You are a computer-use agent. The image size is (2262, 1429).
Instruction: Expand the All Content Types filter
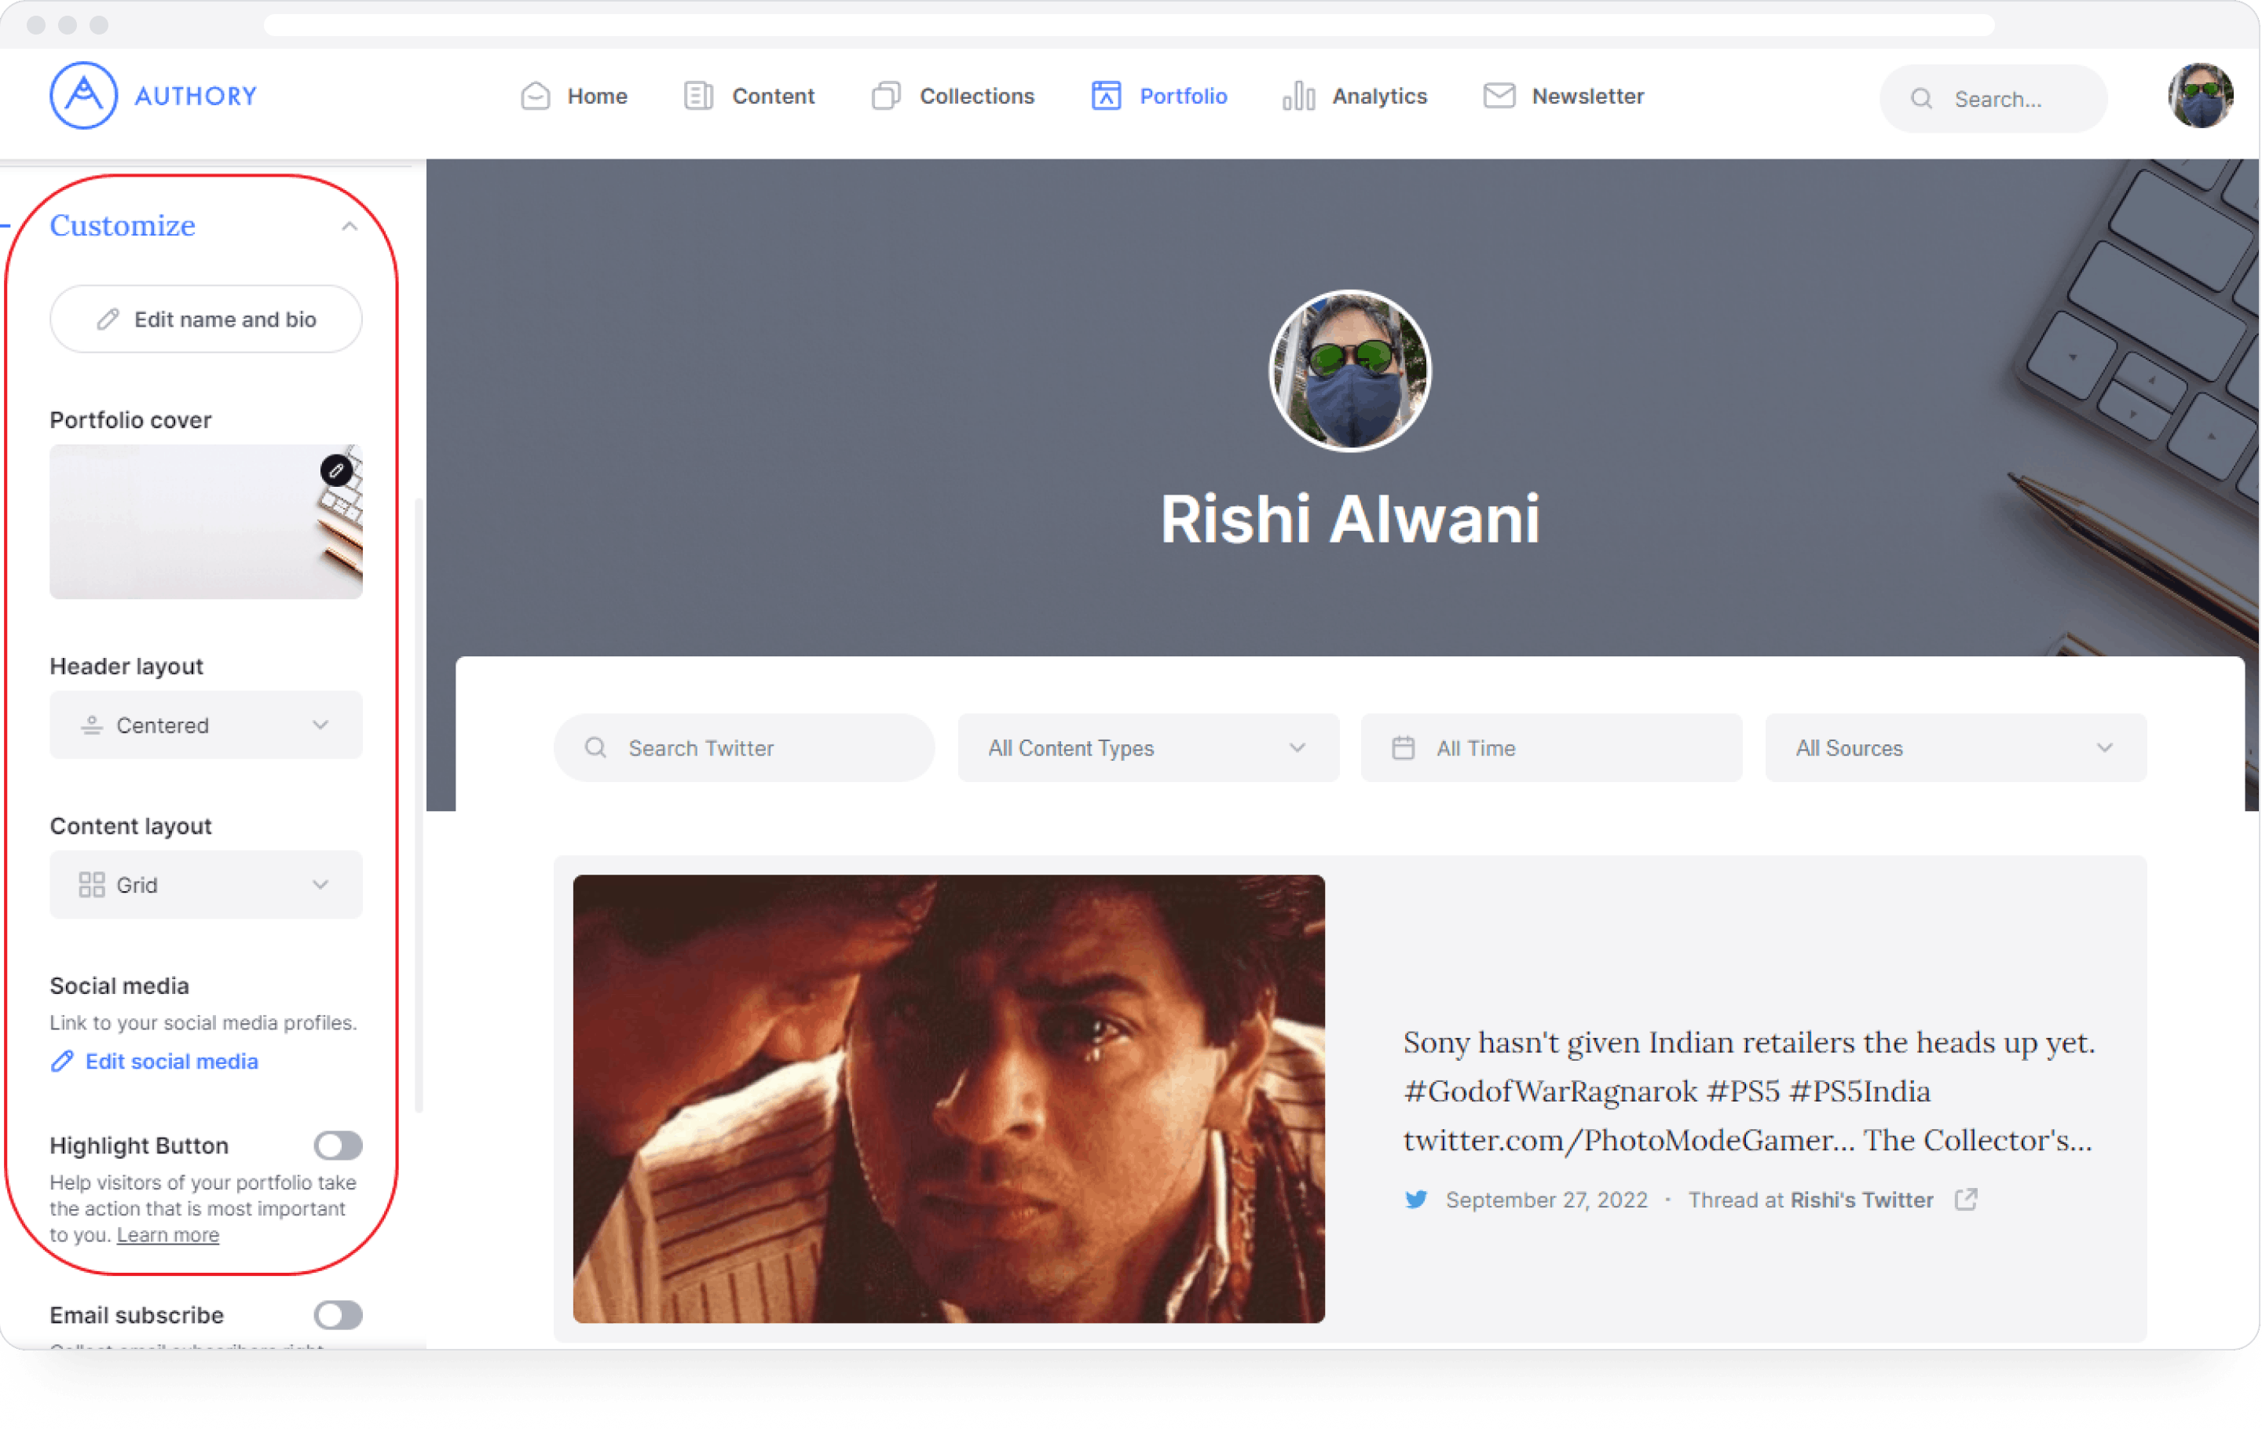coord(1147,747)
